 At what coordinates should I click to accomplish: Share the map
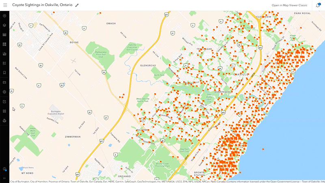4,102
